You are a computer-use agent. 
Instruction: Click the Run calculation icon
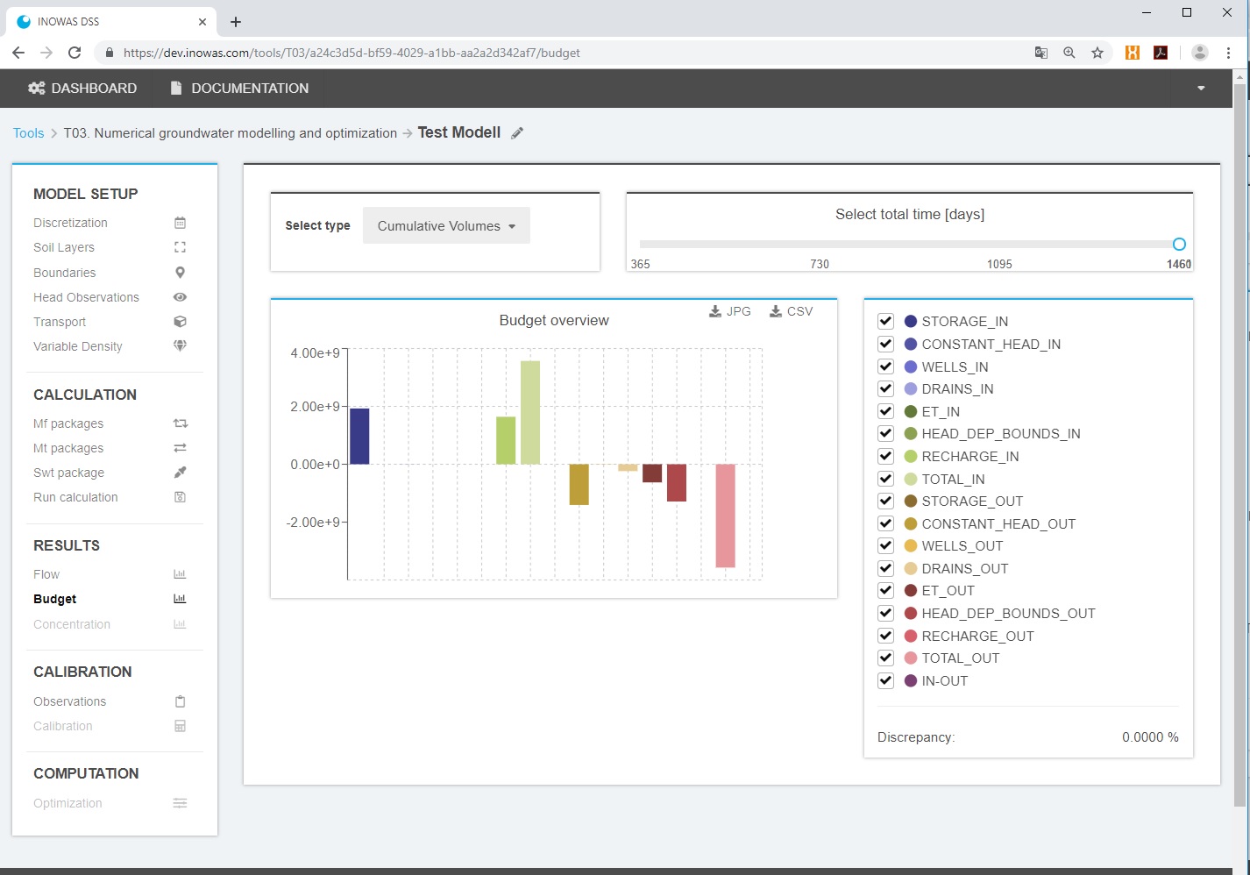(180, 497)
